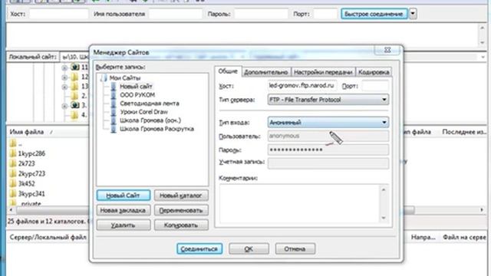Click server icon beside Школа Громова Раскрутка
Viewport: 491px width, 276px height.
tap(114, 129)
